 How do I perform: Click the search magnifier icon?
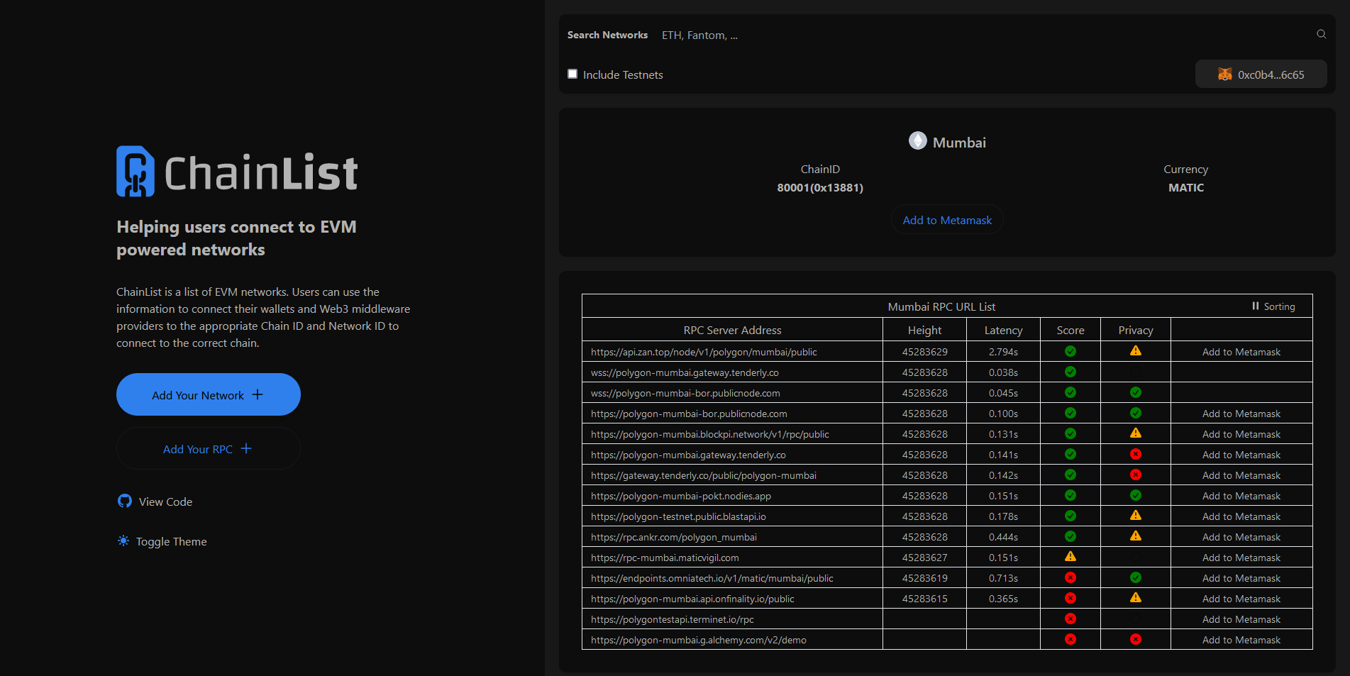pyautogui.click(x=1321, y=34)
